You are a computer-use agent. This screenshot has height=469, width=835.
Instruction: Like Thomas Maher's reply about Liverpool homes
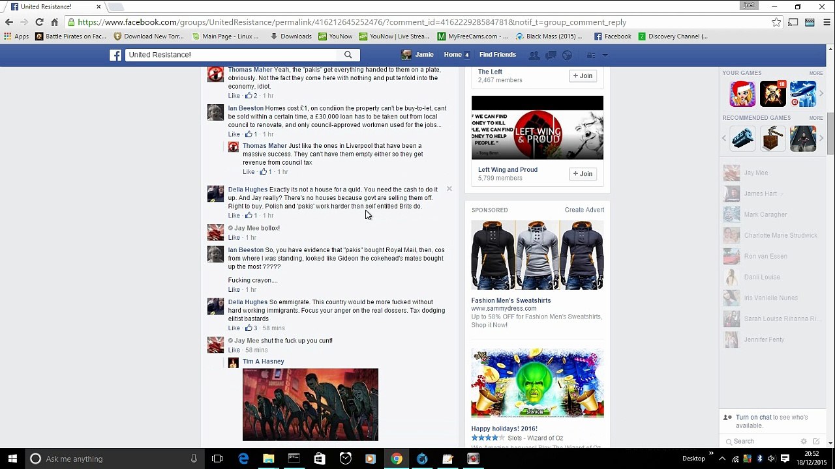tap(249, 172)
